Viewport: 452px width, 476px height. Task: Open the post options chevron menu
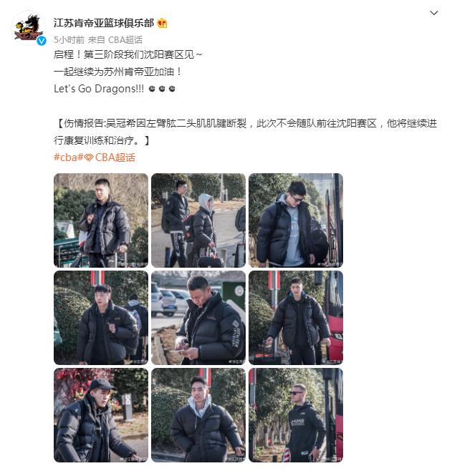pyautogui.click(x=433, y=13)
